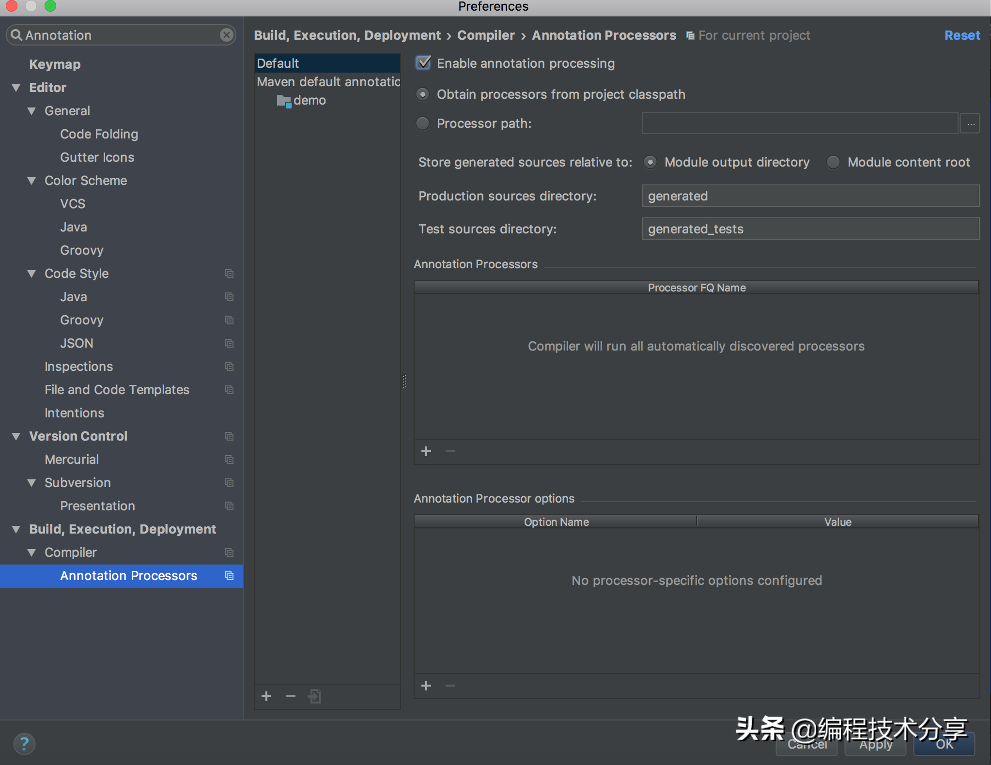Click the copy icon next to Java under Code Style

(x=228, y=296)
